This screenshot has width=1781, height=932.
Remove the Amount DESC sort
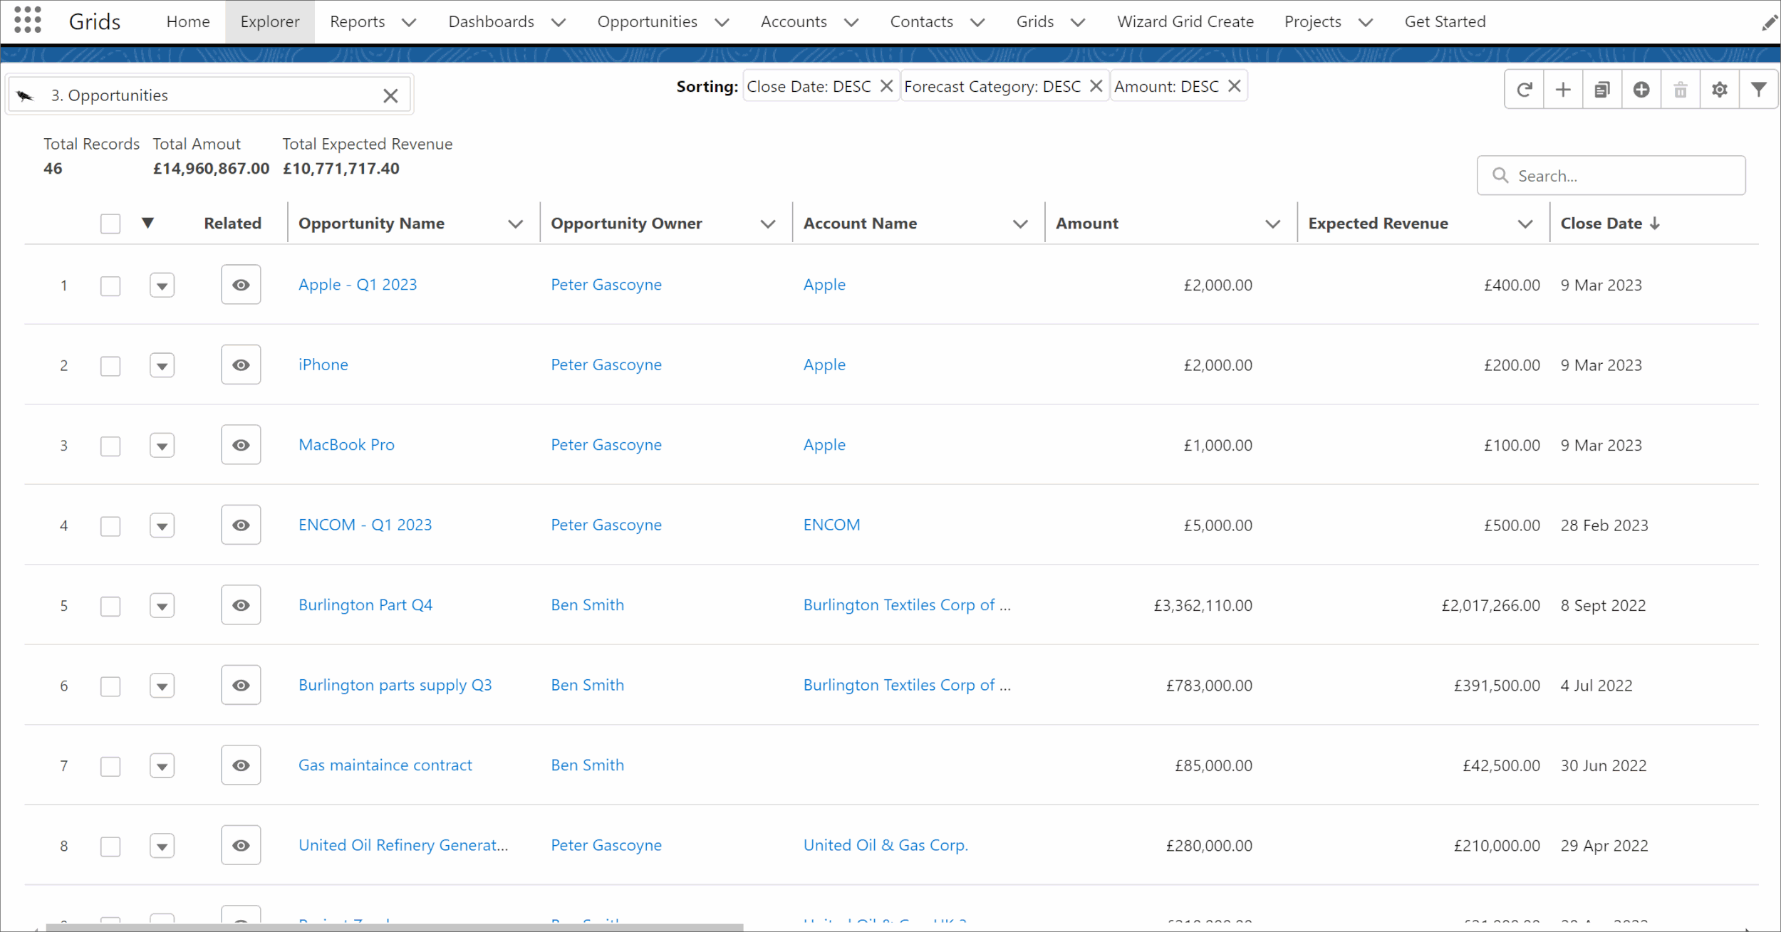click(1235, 86)
